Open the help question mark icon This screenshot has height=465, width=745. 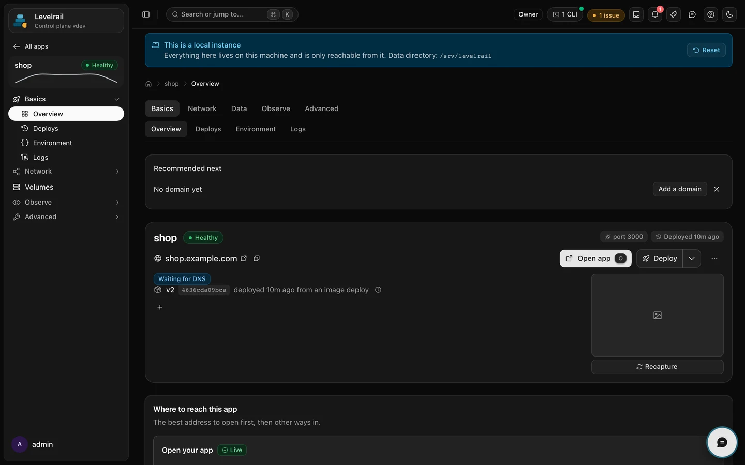[711, 14]
